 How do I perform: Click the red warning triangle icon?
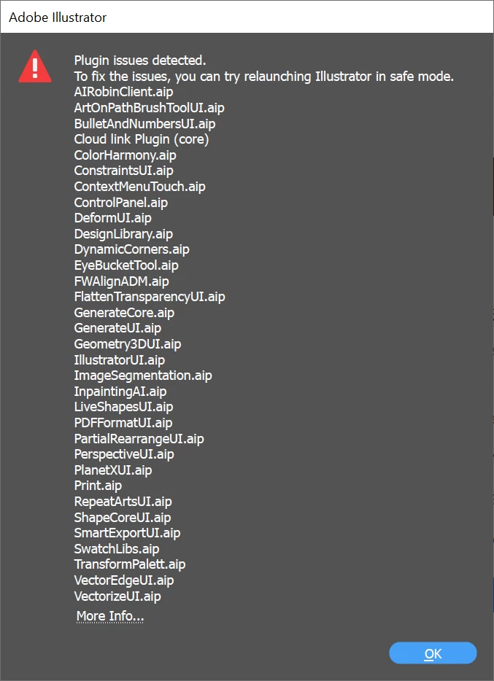[35, 66]
